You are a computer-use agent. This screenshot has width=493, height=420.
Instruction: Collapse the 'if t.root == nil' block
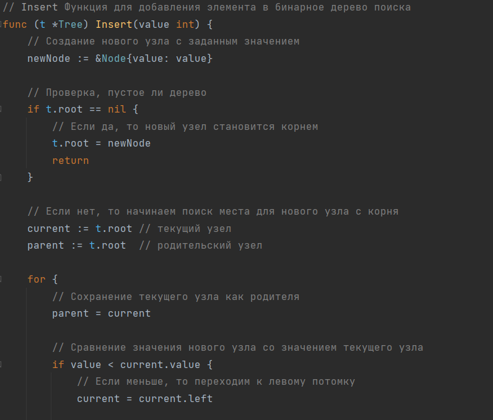pyautogui.click(x=2, y=109)
